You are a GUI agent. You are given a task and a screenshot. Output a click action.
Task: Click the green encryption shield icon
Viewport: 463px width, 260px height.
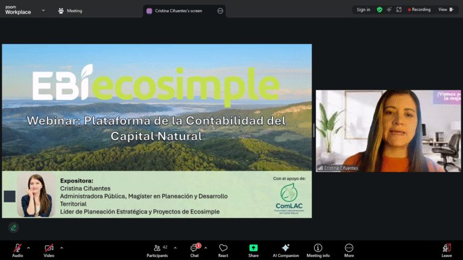379,10
